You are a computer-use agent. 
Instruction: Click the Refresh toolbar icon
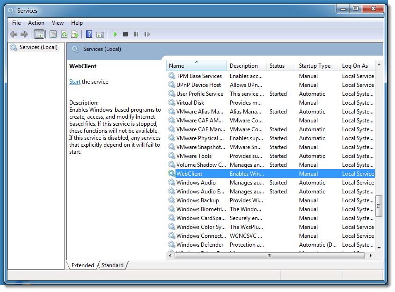[64, 34]
